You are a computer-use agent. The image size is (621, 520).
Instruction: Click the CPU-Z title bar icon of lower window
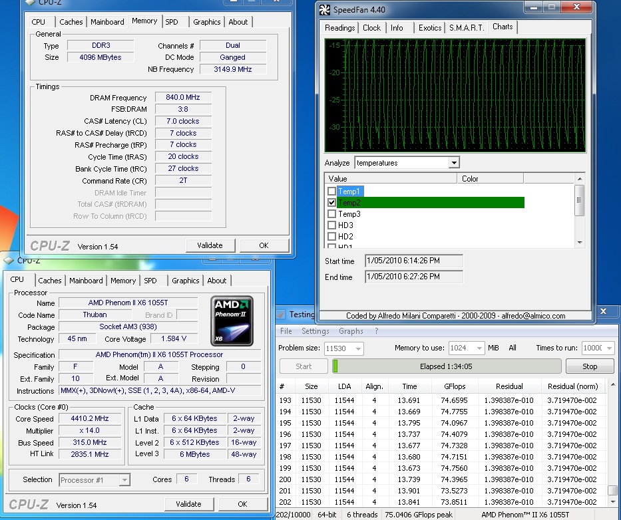coord(9,261)
